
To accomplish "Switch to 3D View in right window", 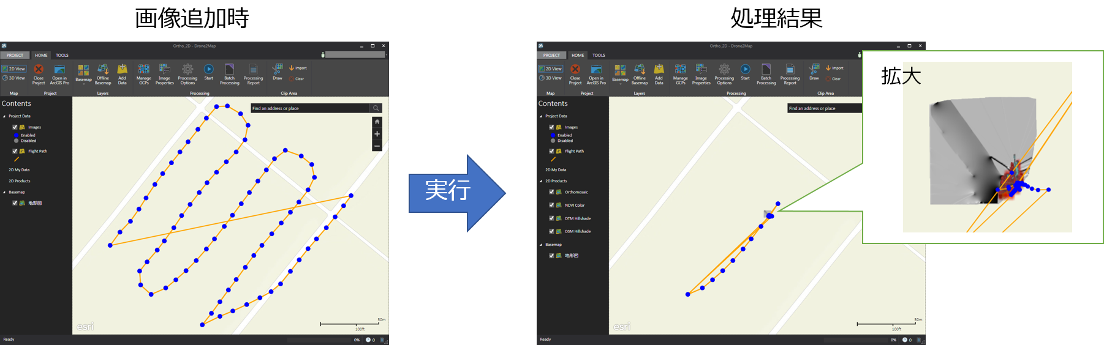I will pos(550,78).
